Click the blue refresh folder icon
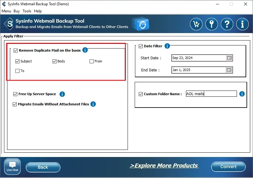Image resolution: width=253 pixels, height=178 pixels. coord(141,24)
